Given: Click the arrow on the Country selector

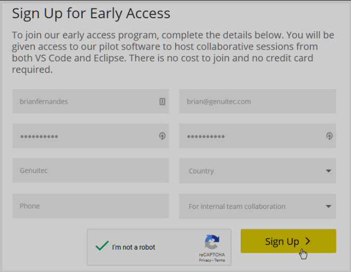Looking at the screenshot, I should coord(329,171).
